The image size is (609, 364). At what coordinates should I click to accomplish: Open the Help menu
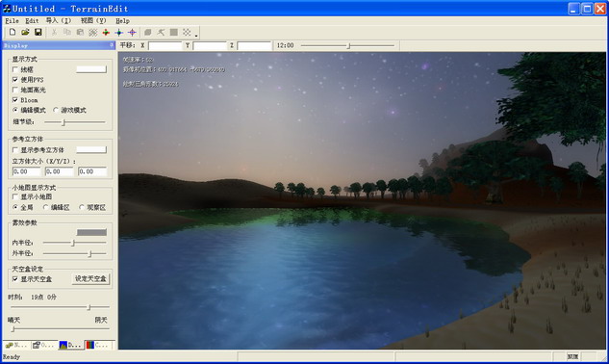[x=122, y=20]
